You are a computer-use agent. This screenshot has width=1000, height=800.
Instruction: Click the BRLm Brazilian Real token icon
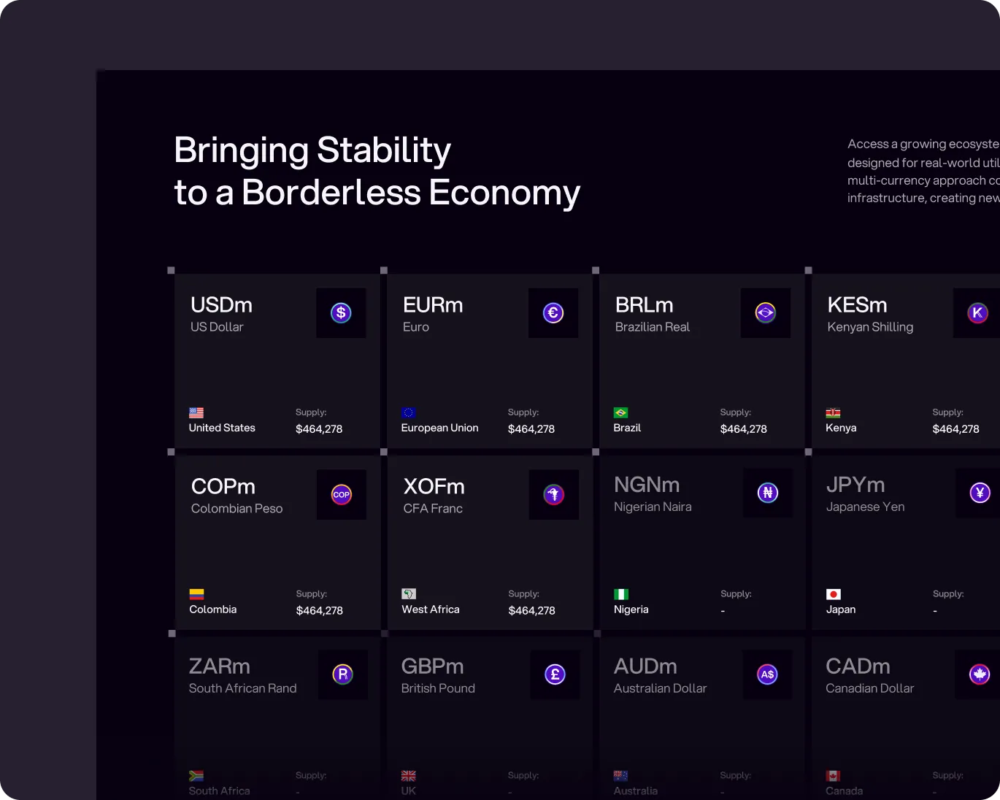click(x=765, y=312)
